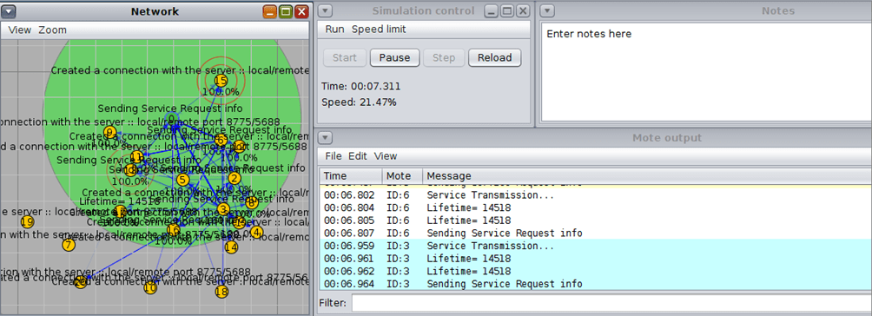Viewport: 872px width, 316px height.
Task: Click the Network window title bar
Action: click(x=155, y=11)
